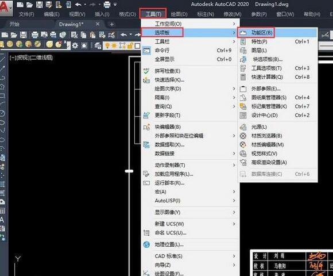Open the Draw 绘图(D) menu
The image size is (333, 276).
(179, 14)
